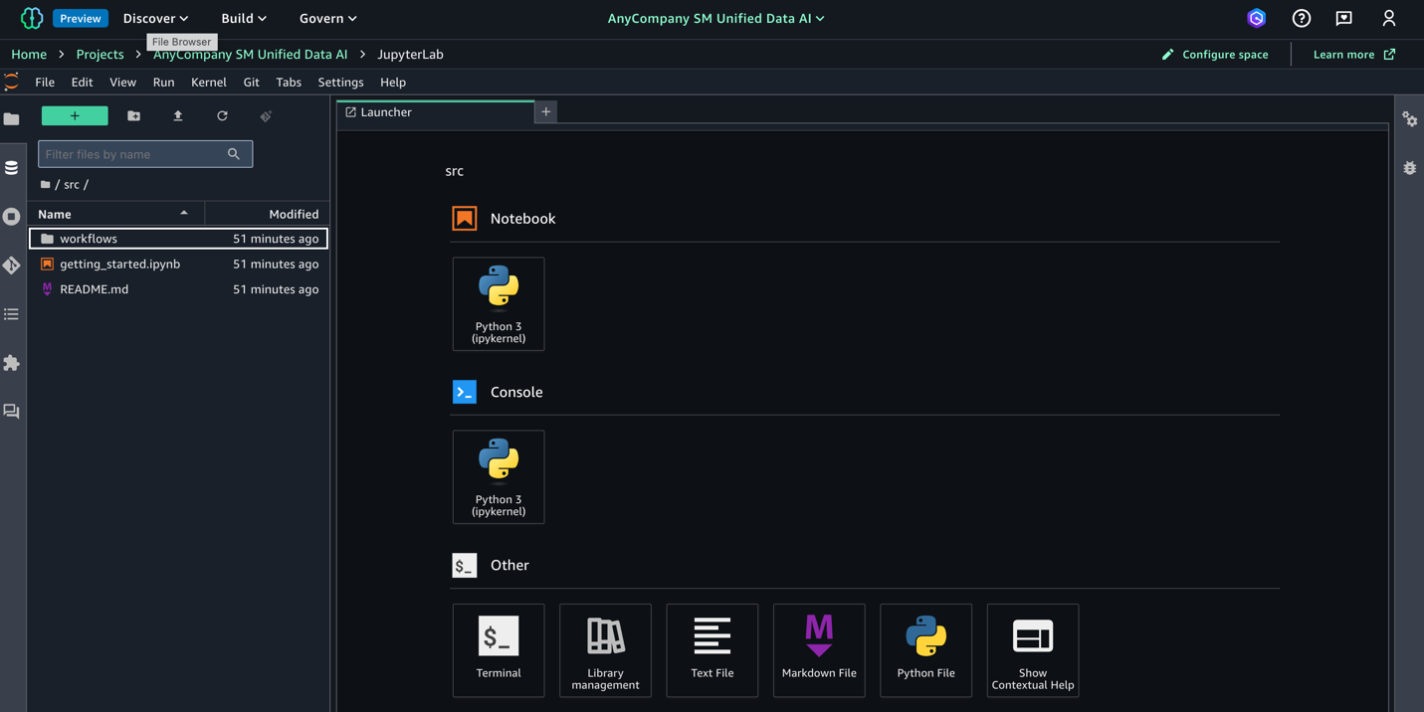Open the user account profile icon
The image size is (1424, 712).
click(x=1389, y=18)
